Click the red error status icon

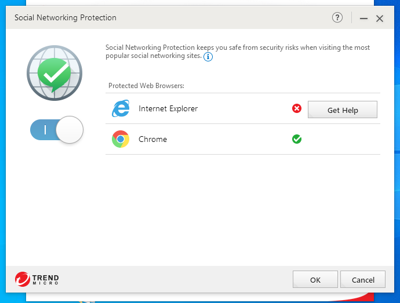297,108
